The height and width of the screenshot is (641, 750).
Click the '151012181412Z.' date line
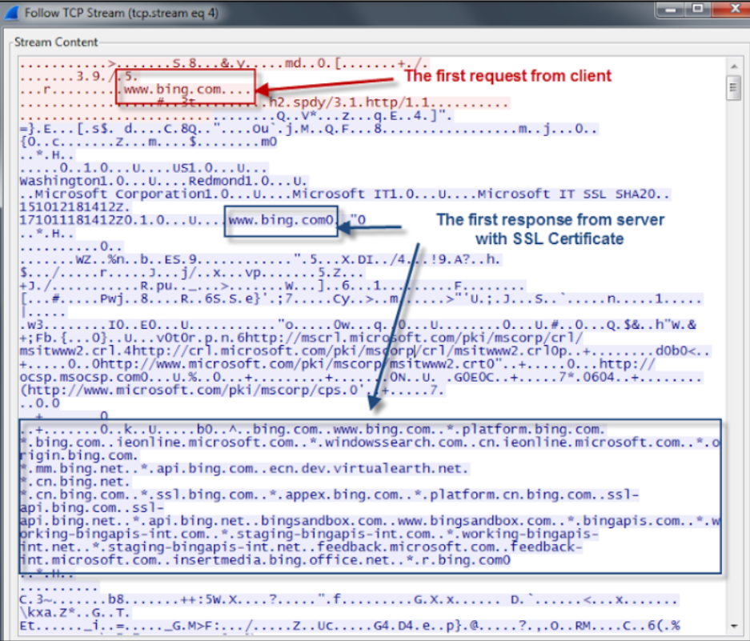74,207
